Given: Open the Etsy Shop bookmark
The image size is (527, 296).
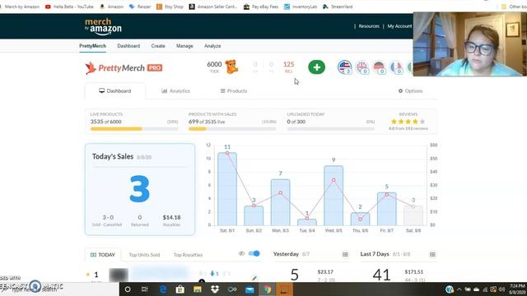Looking at the screenshot, I should pos(170,7).
